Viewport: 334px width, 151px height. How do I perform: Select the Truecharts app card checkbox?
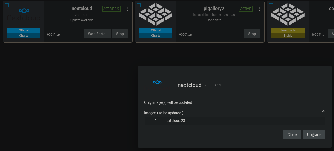click(271, 5)
